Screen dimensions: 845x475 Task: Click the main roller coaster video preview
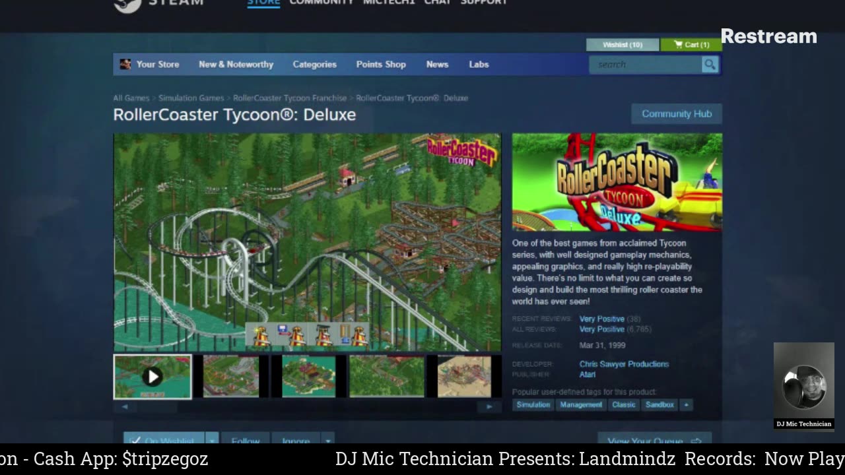pyautogui.click(x=307, y=242)
